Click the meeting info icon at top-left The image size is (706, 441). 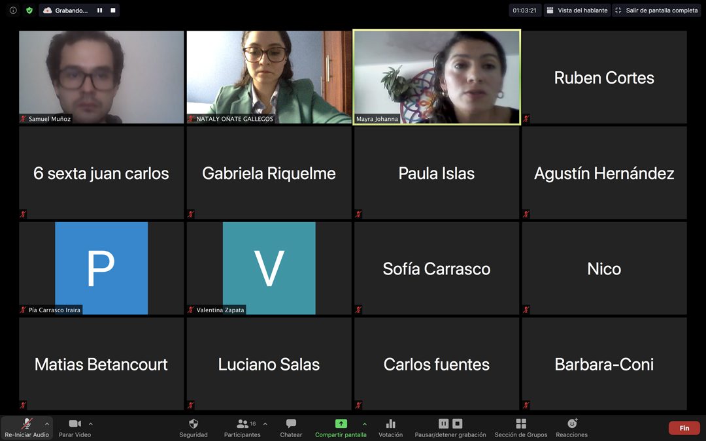(13, 10)
